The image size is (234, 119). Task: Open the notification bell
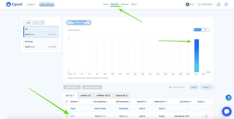[219, 4]
